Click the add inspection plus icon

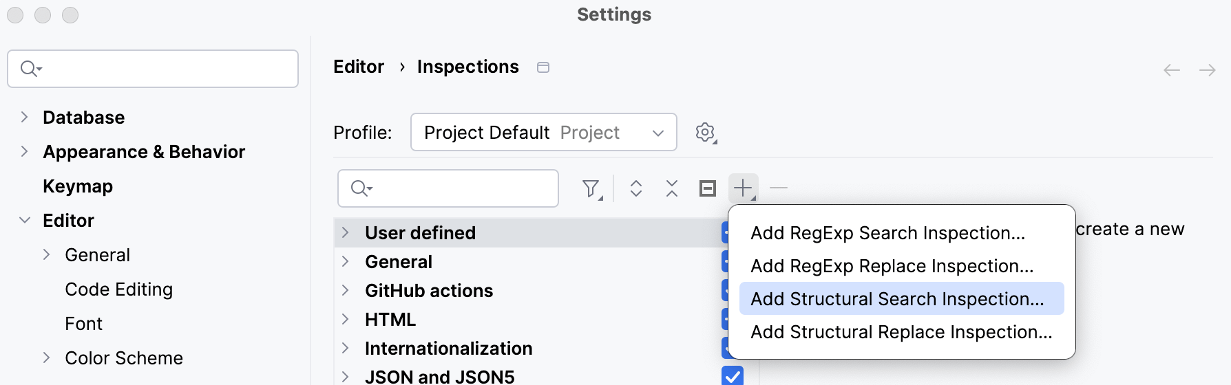[x=744, y=188]
